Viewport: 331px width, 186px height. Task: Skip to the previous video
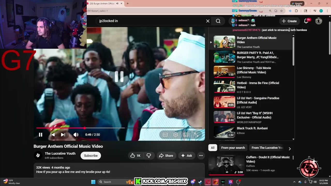(52, 135)
